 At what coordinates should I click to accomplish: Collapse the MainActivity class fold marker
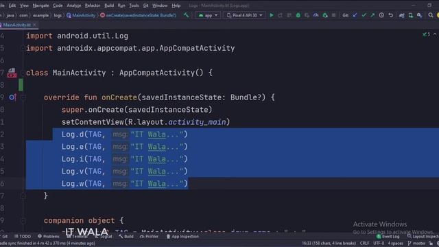coord(23,73)
